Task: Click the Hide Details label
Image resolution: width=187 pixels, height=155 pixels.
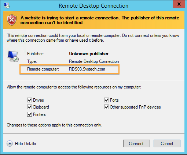Action: point(25,144)
